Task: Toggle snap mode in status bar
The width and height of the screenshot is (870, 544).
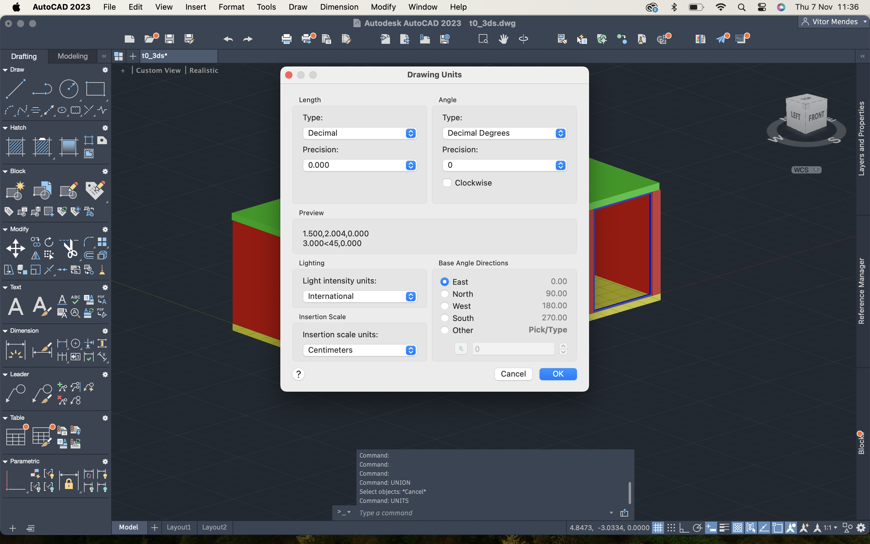Action: [x=671, y=528]
